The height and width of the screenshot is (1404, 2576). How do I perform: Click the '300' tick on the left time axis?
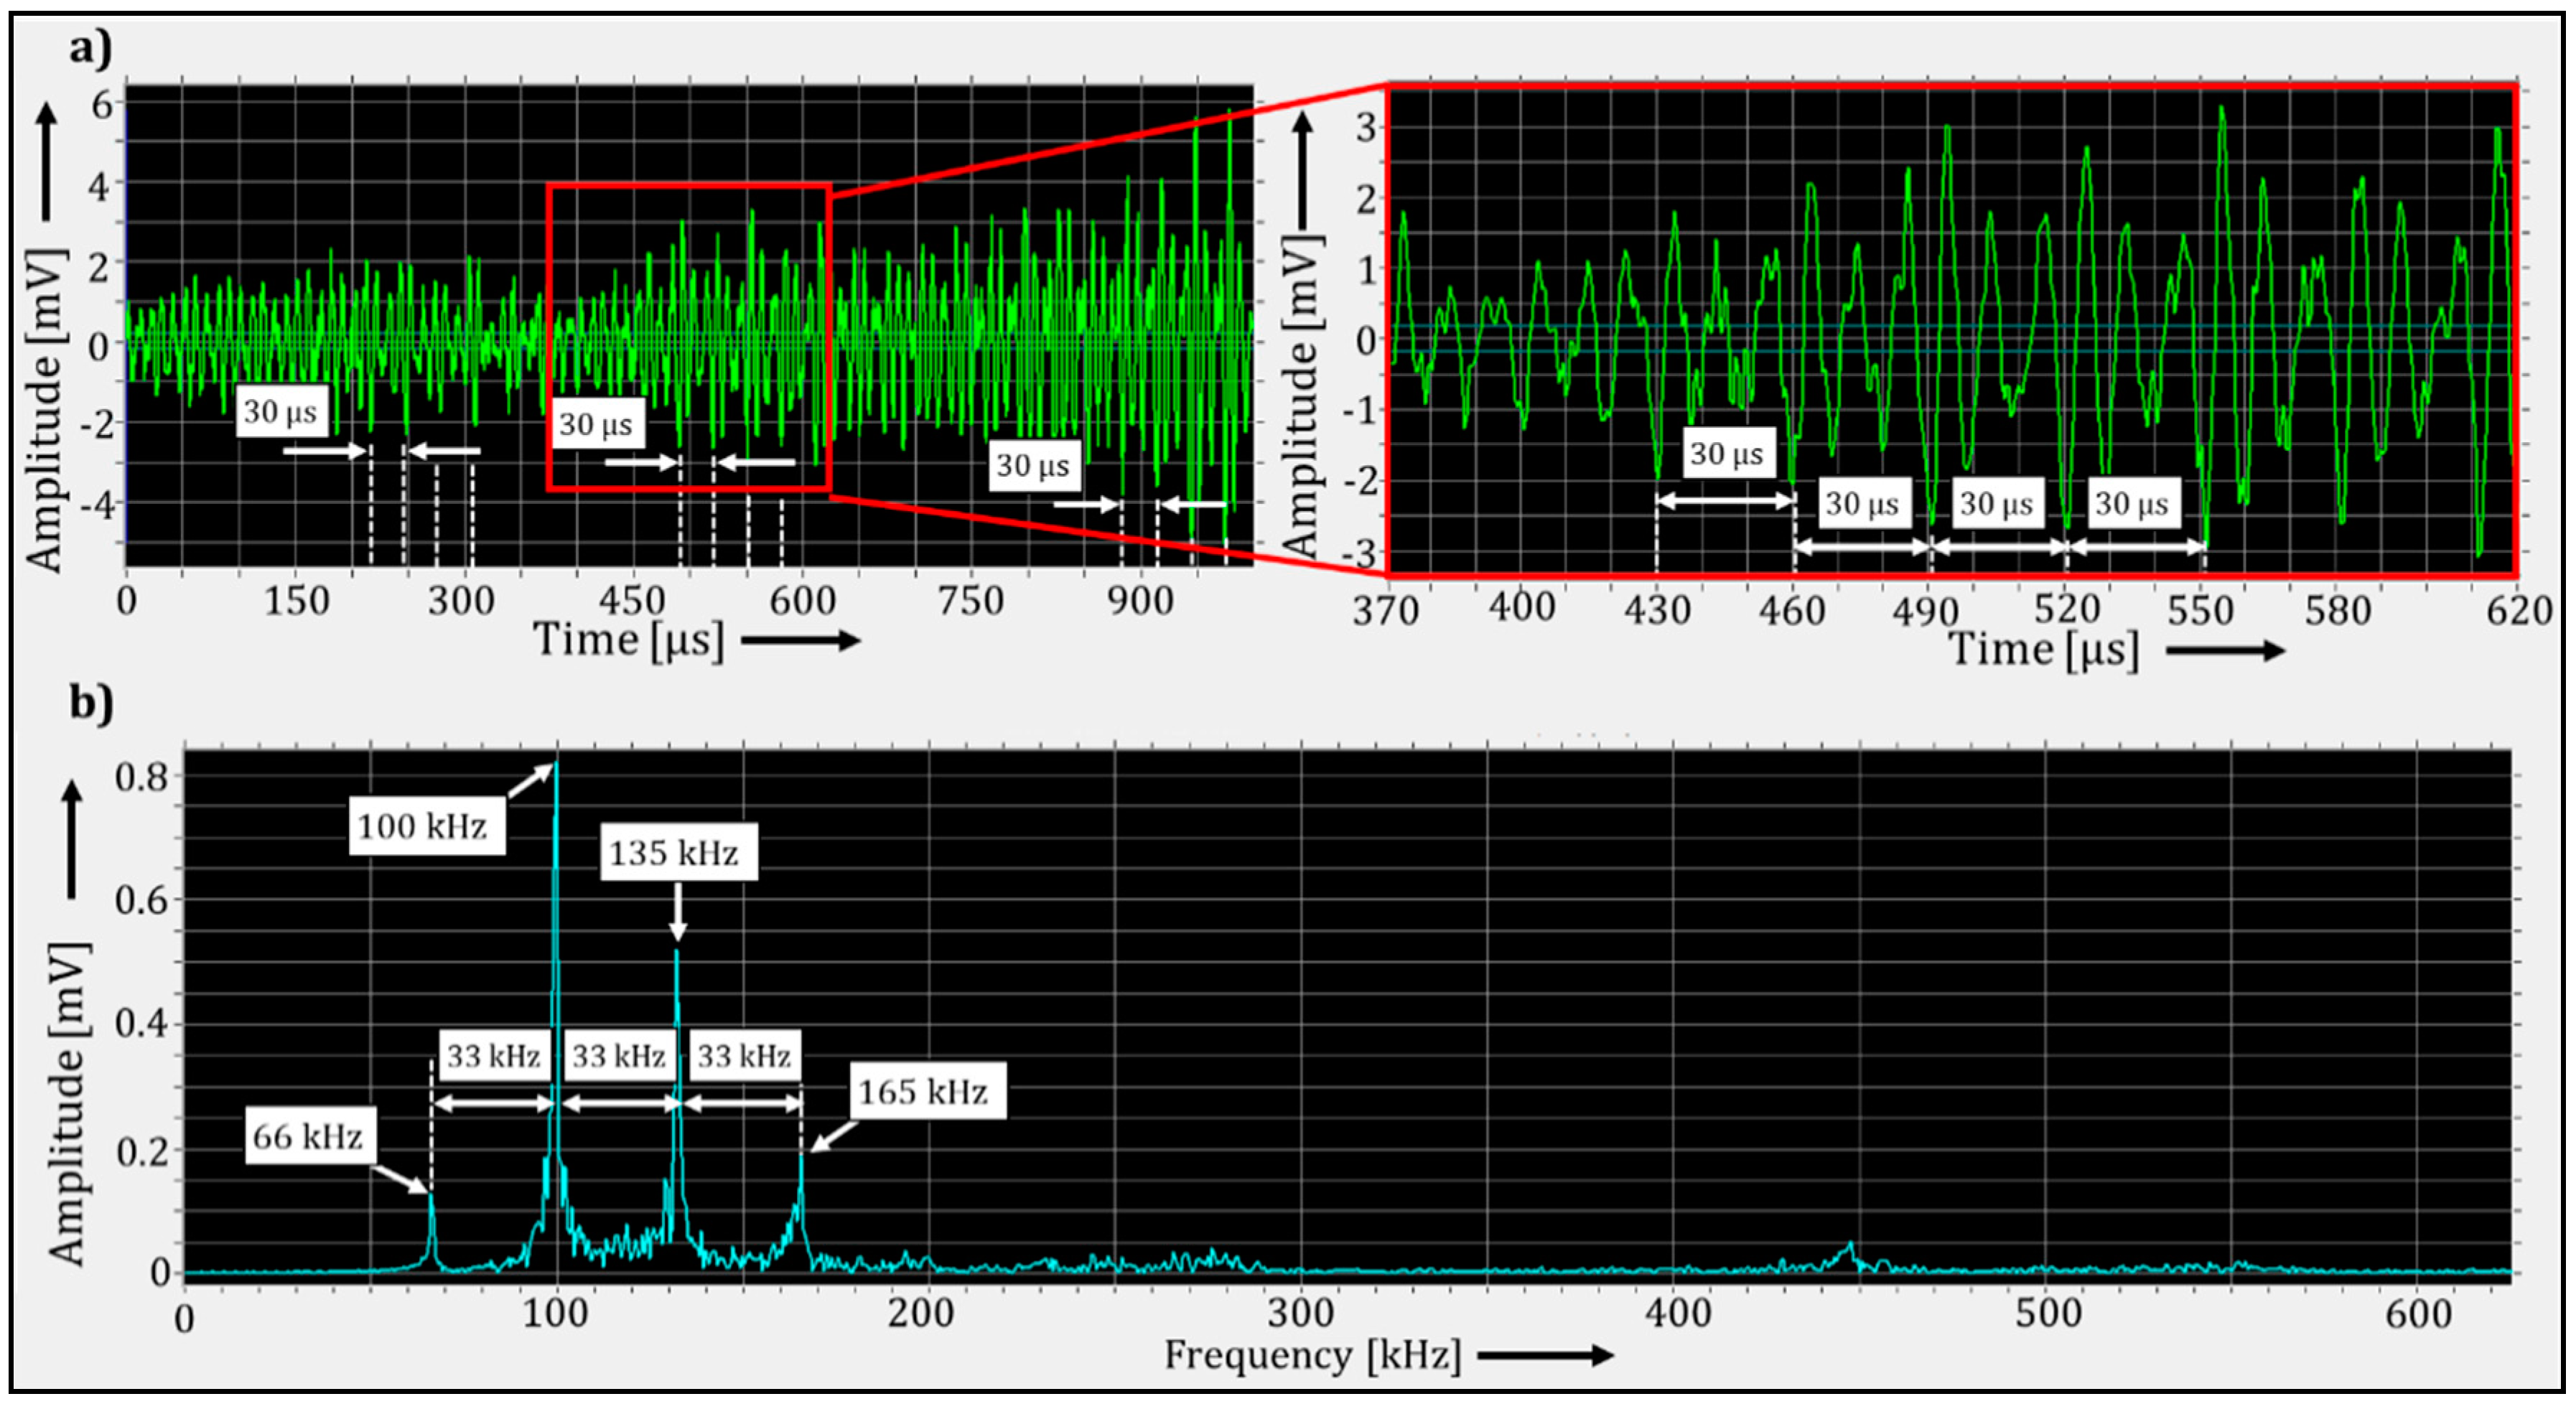point(462,601)
